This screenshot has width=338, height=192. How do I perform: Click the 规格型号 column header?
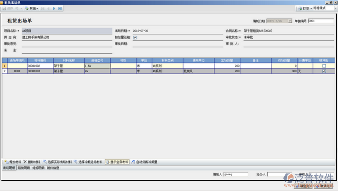point(97,60)
